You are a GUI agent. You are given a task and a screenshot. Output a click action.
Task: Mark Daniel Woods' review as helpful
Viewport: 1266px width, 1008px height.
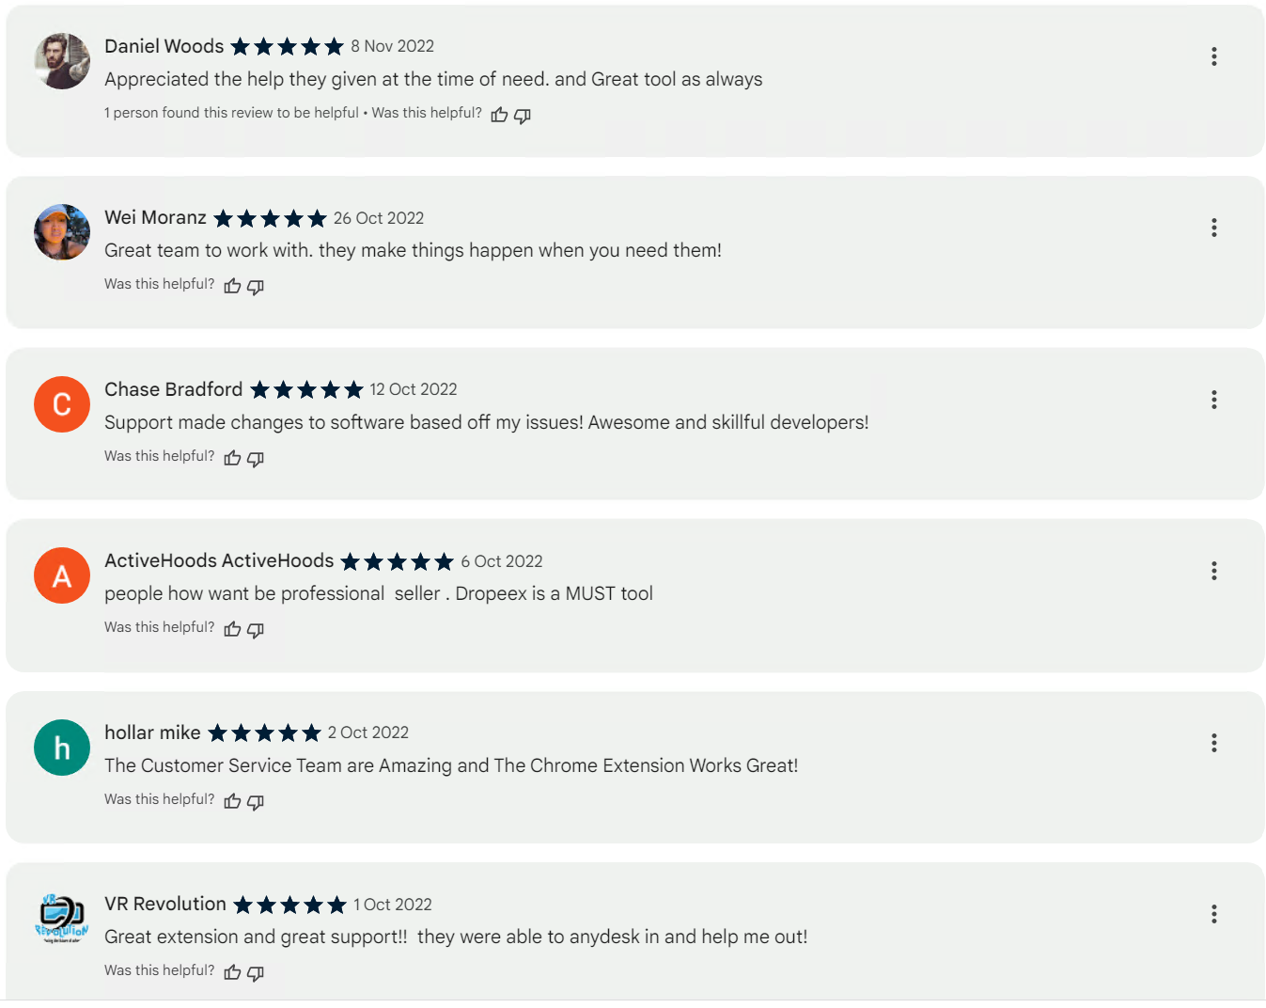pyautogui.click(x=499, y=115)
